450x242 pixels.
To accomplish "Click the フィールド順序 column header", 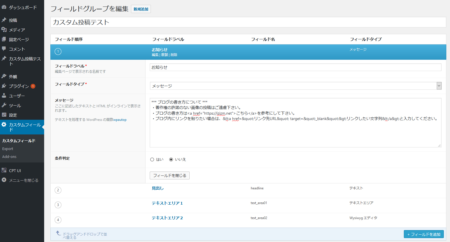I will (x=69, y=39).
